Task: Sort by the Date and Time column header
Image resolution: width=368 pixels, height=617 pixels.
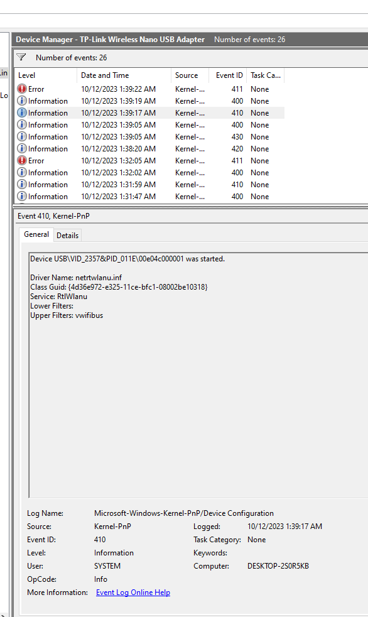Action: 124,75
